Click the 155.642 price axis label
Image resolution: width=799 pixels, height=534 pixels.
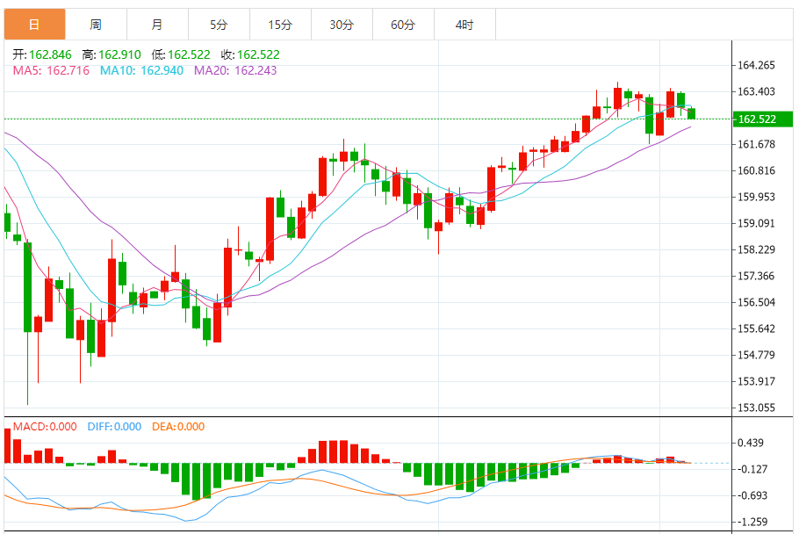point(756,328)
